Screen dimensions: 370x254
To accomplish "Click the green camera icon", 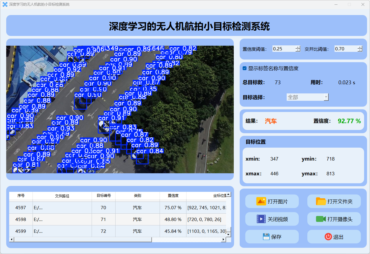I will (321, 219).
